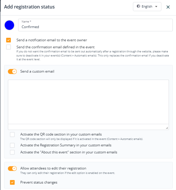Disable the Allow attendees to edit registration switch
Image resolution: width=176 pixels, height=190 pixels.
pyautogui.click(x=12, y=168)
